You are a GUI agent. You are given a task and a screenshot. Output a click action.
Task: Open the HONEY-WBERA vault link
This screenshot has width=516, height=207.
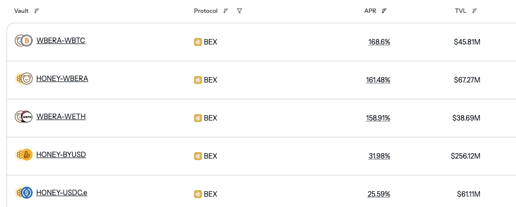point(62,79)
